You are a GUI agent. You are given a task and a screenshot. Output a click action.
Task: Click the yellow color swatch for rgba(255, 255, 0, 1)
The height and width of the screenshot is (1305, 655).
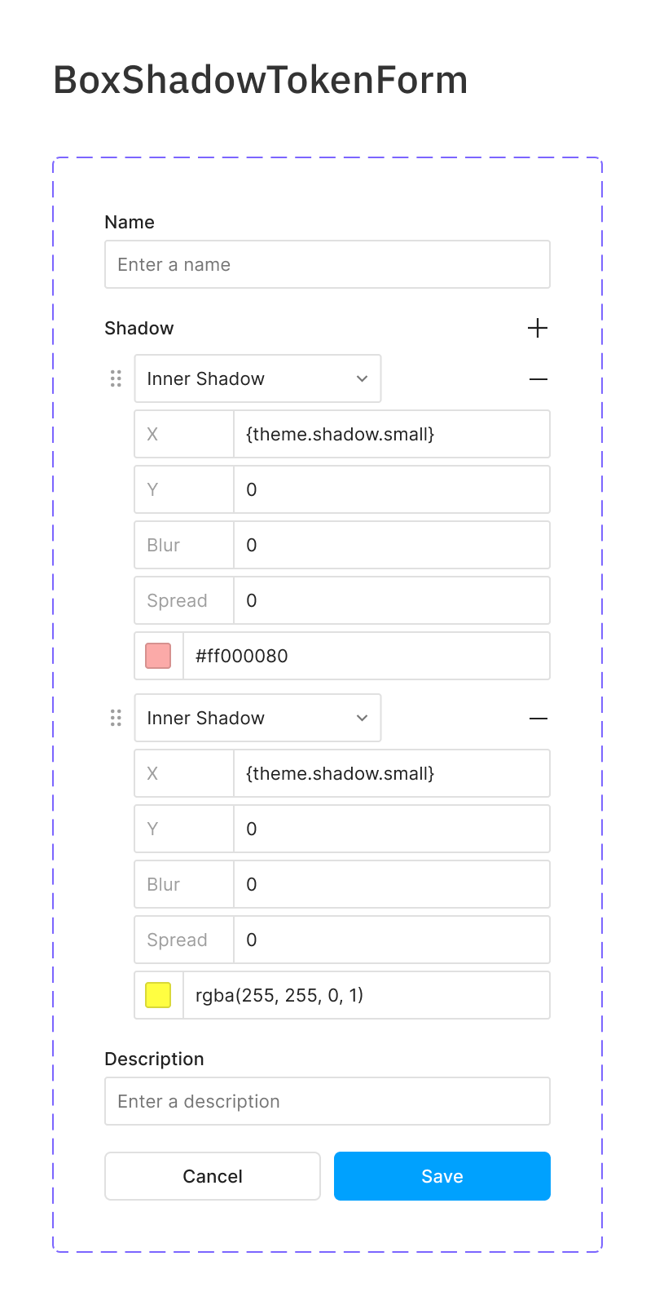click(x=157, y=994)
